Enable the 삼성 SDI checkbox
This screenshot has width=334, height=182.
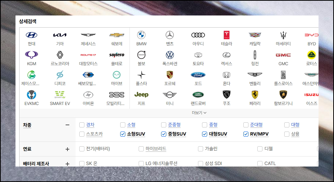click(x=201, y=164)
